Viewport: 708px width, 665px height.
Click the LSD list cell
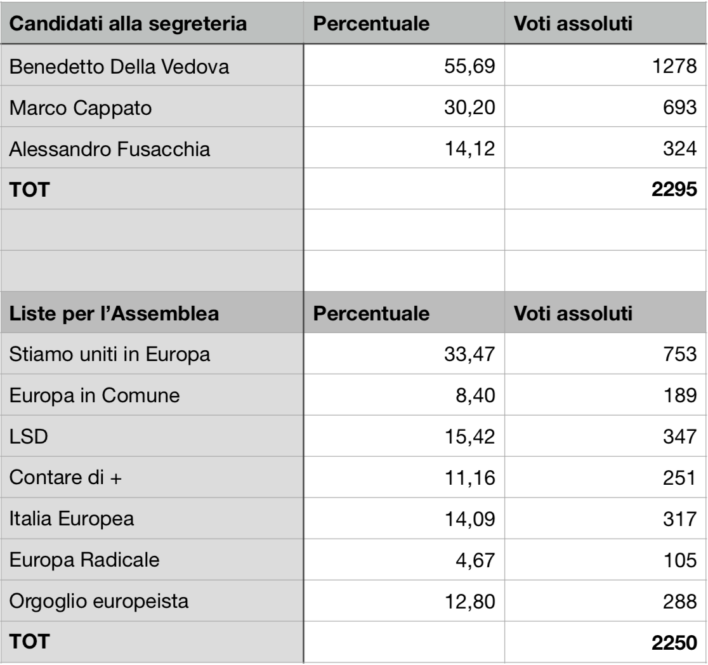[x=152, y=436]
